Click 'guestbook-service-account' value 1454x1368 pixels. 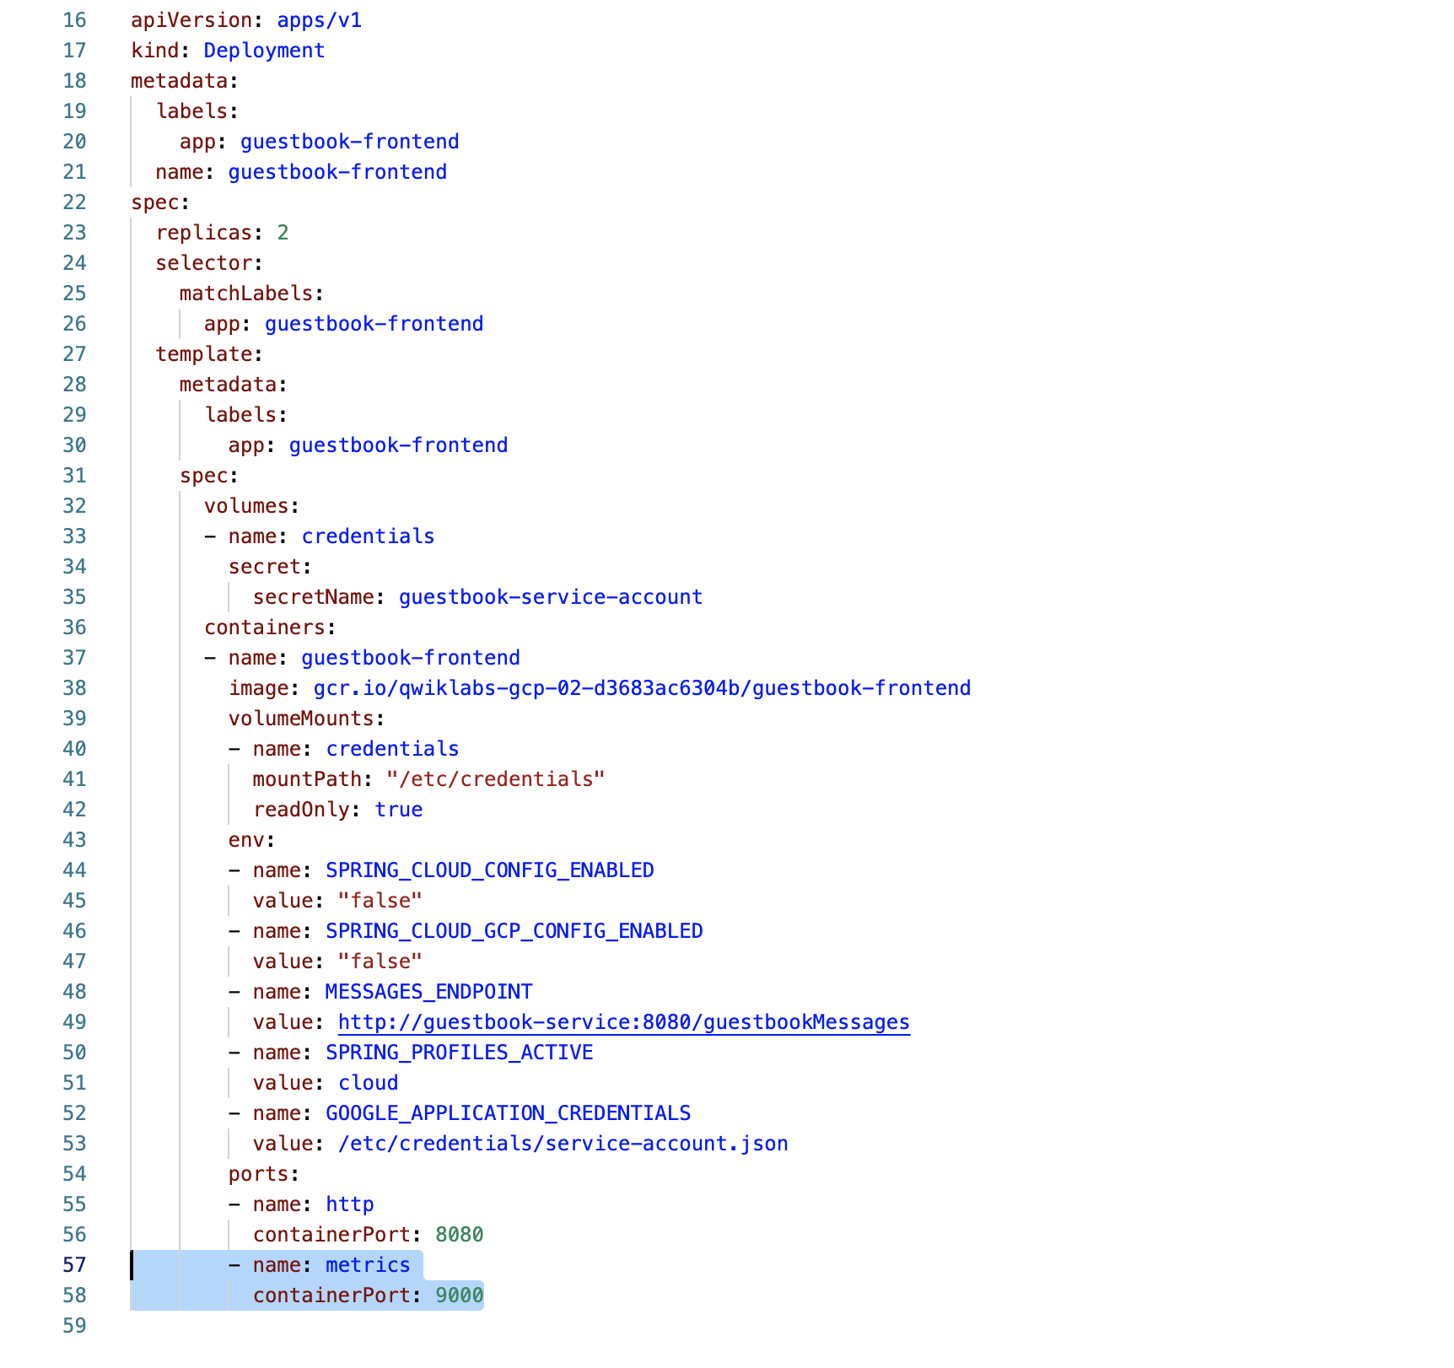pos(551,597)
